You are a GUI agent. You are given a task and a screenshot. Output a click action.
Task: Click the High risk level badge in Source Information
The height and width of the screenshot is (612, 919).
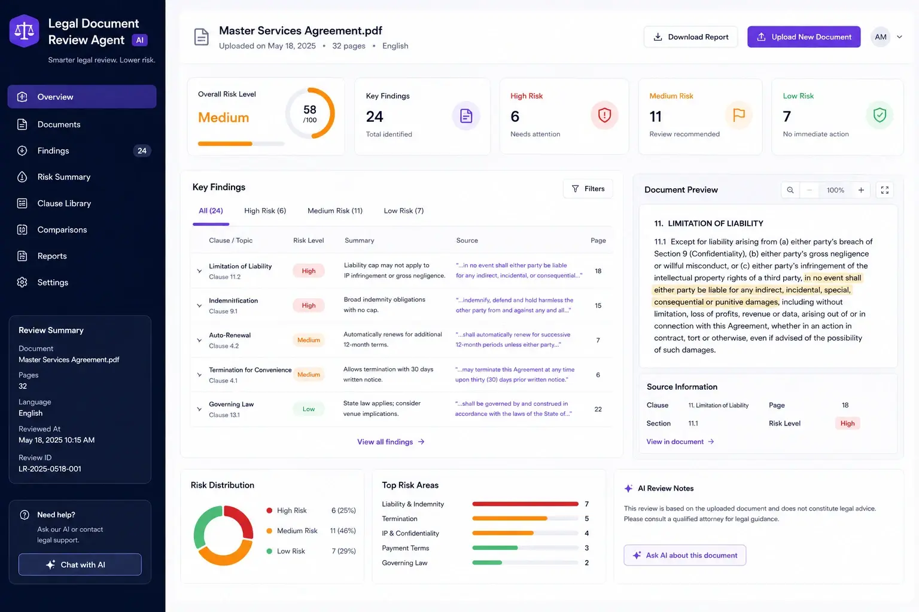pyautogui.click(x=847, y=424)
